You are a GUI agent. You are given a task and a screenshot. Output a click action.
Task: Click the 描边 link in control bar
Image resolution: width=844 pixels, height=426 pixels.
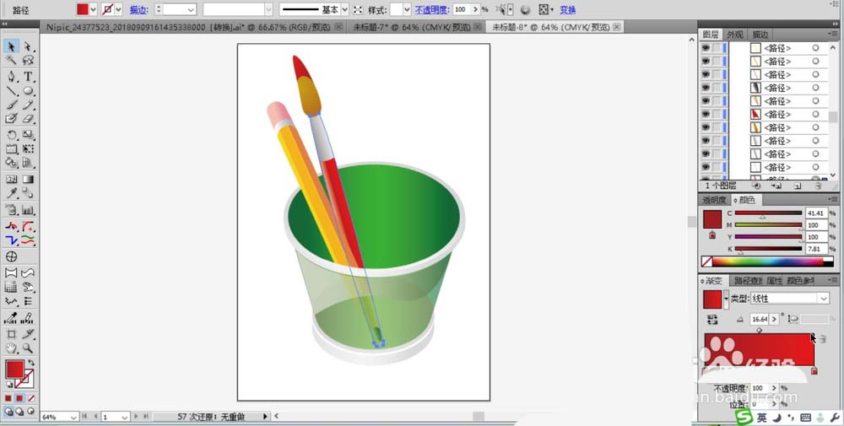[138, 9]
